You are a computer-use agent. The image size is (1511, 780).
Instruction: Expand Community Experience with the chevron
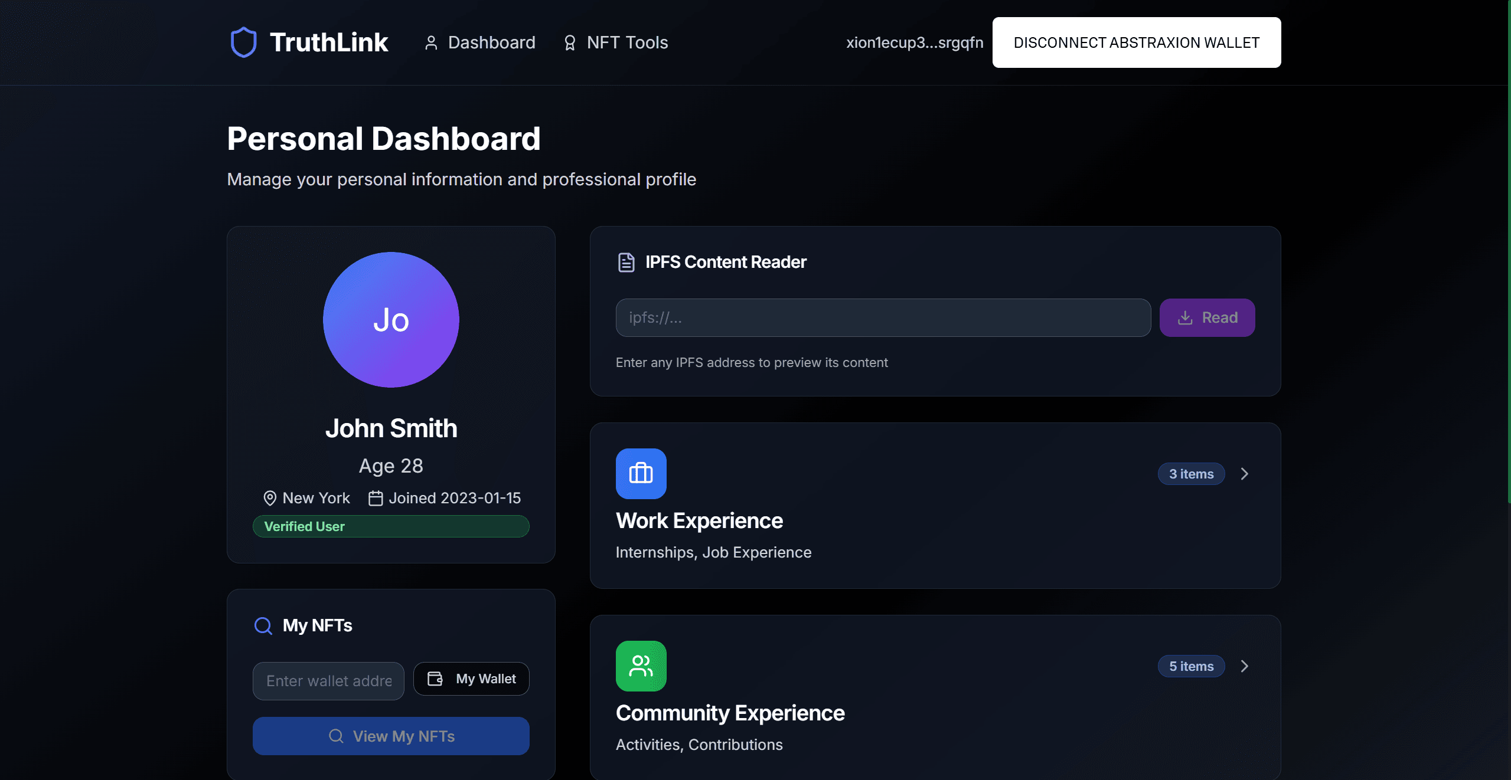point(1245,666)
